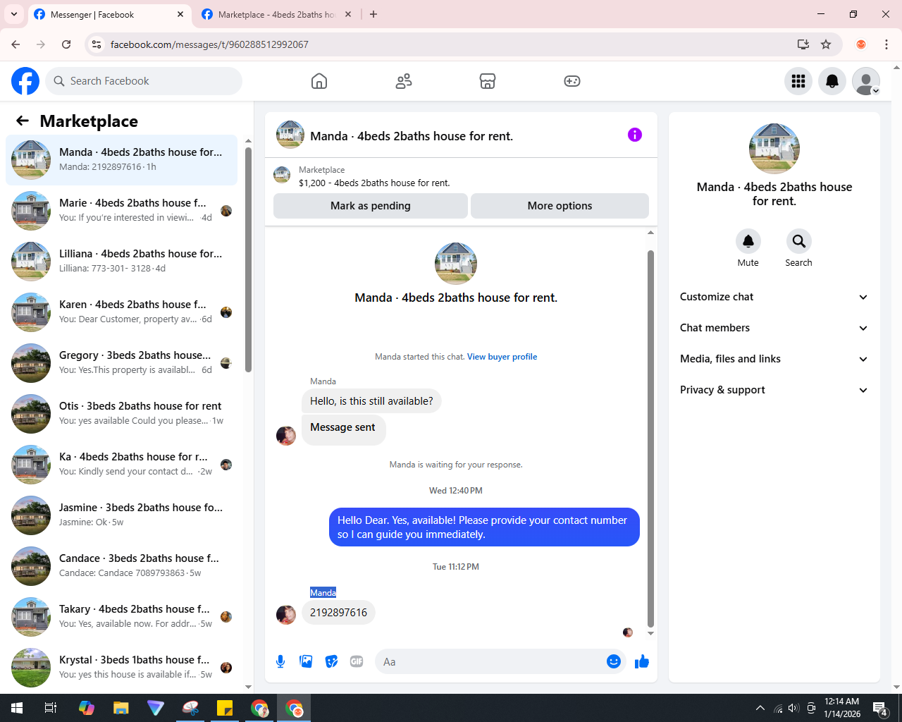Image resolution: width=902 pixels, height=722 pixels.
Task: Open Task View on taskbar
Action: coord(51,708)
